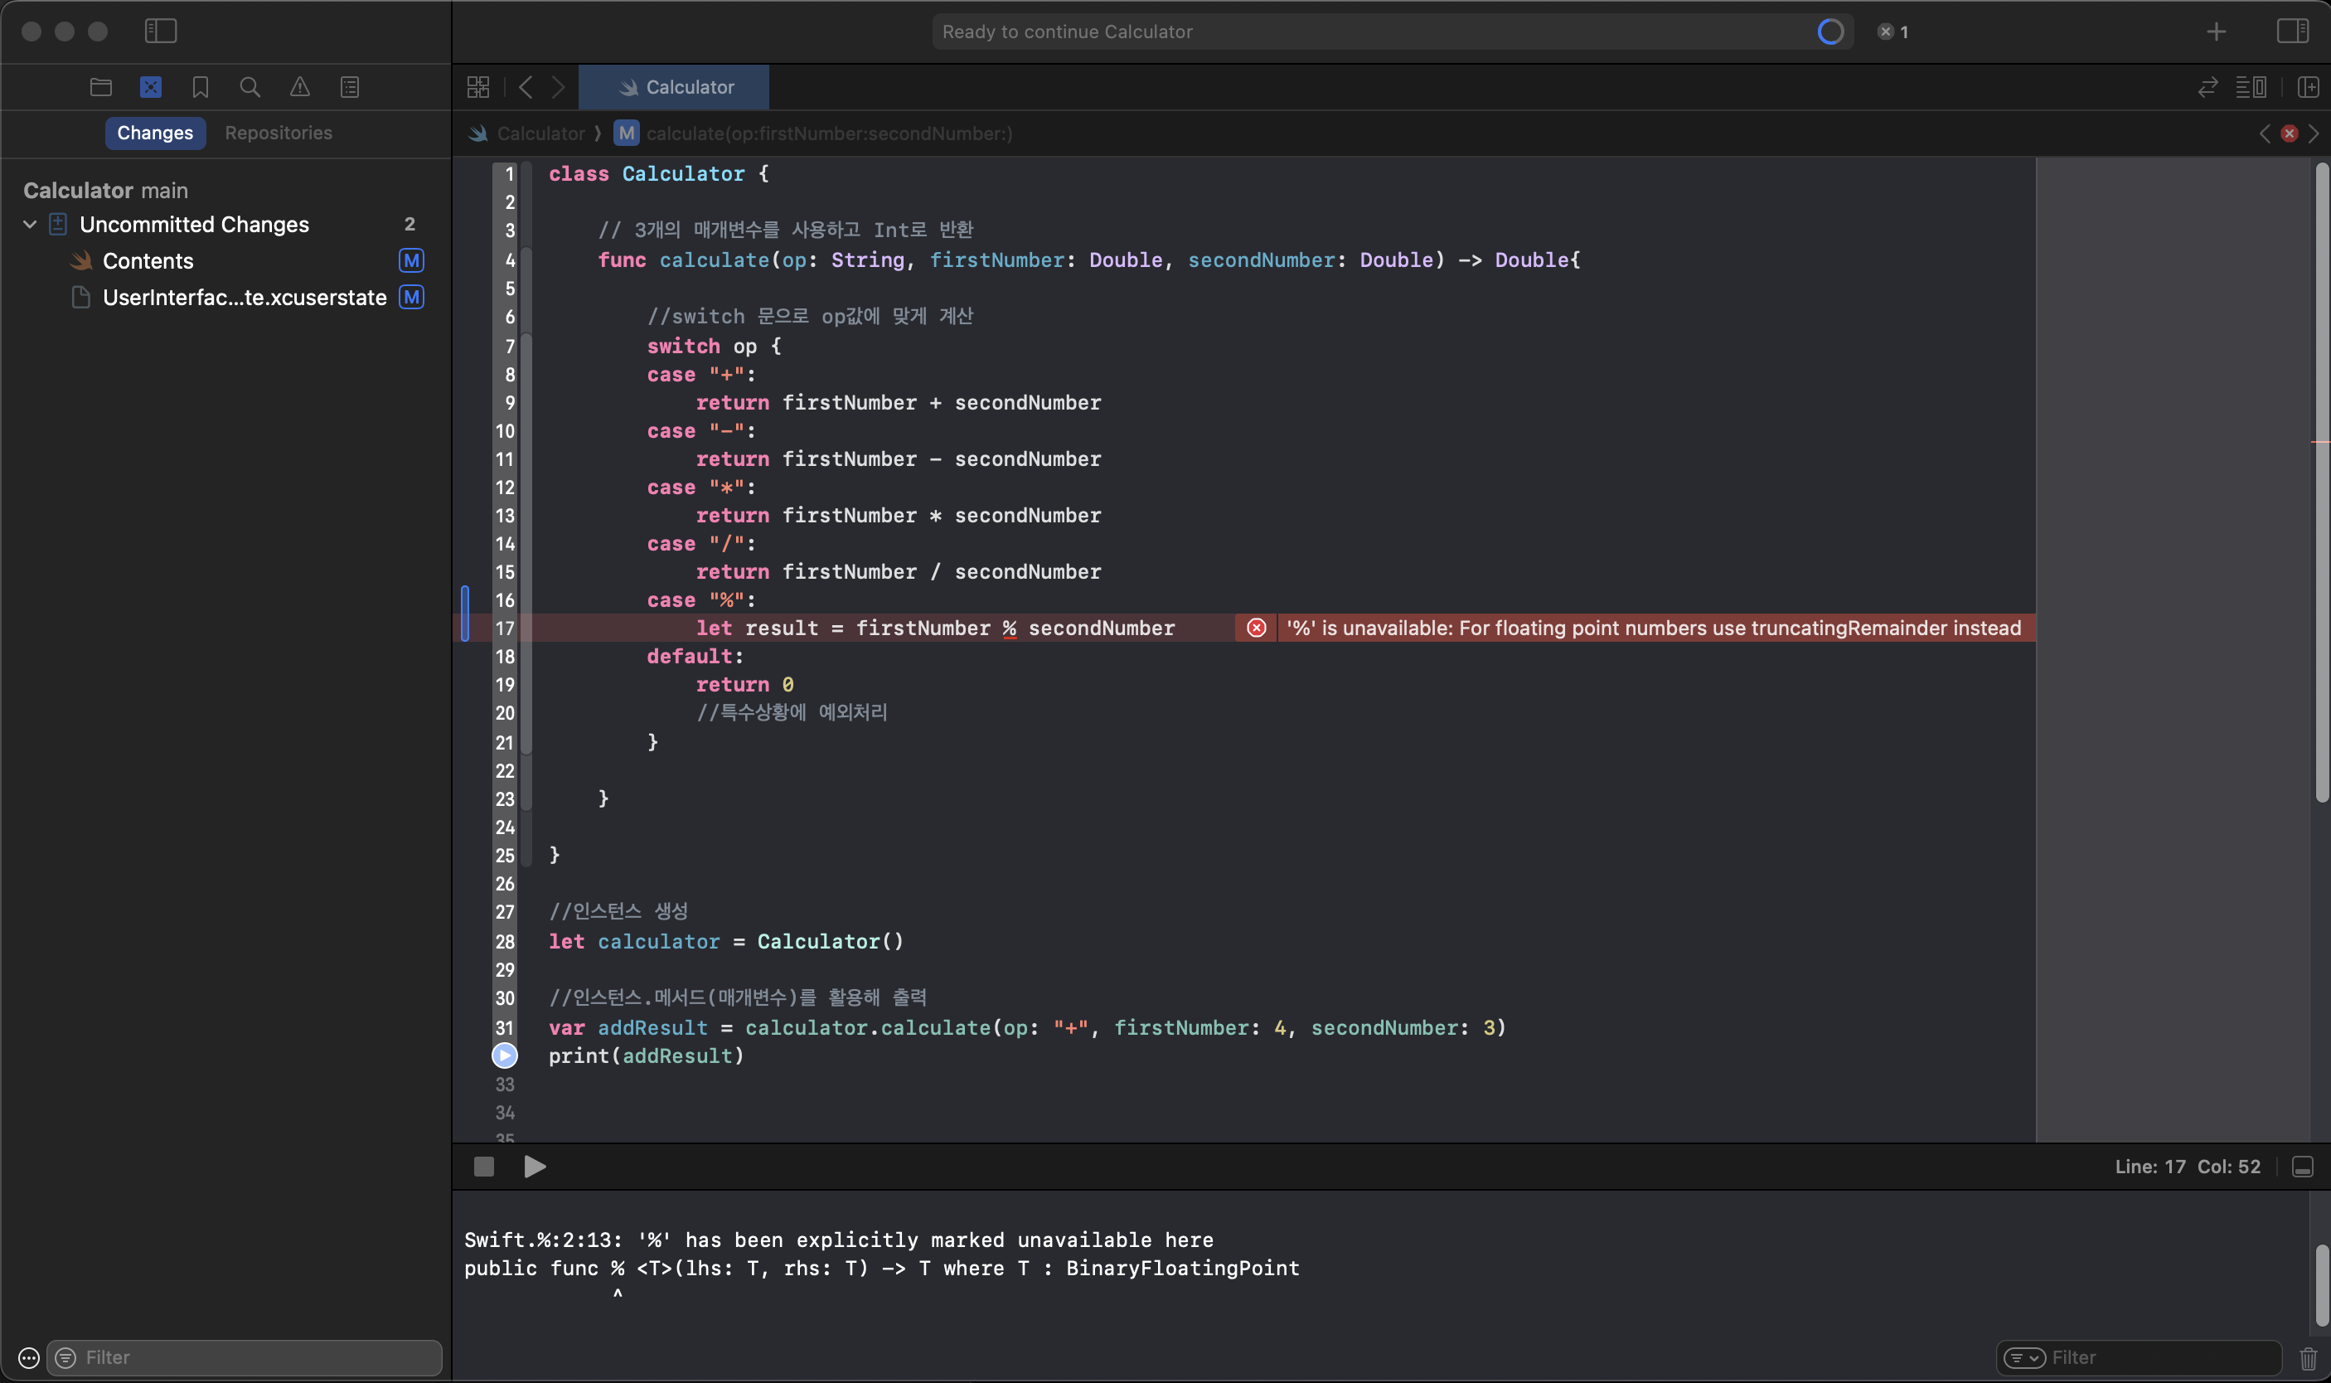This screenshot has width=2331, height=1383.
Task: Open the Project navigator folder icon
Action: pyautogui.click(x=100, y=87)
